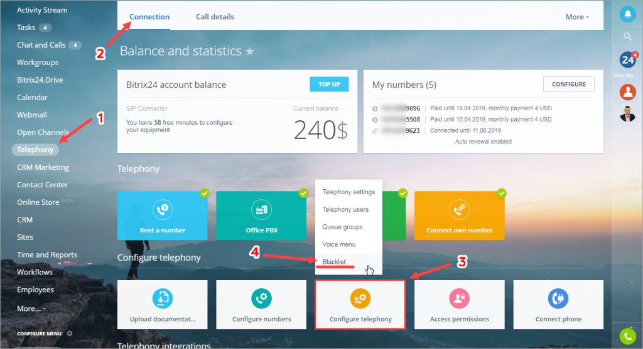Click the search magnifier icon

(627, 37)
